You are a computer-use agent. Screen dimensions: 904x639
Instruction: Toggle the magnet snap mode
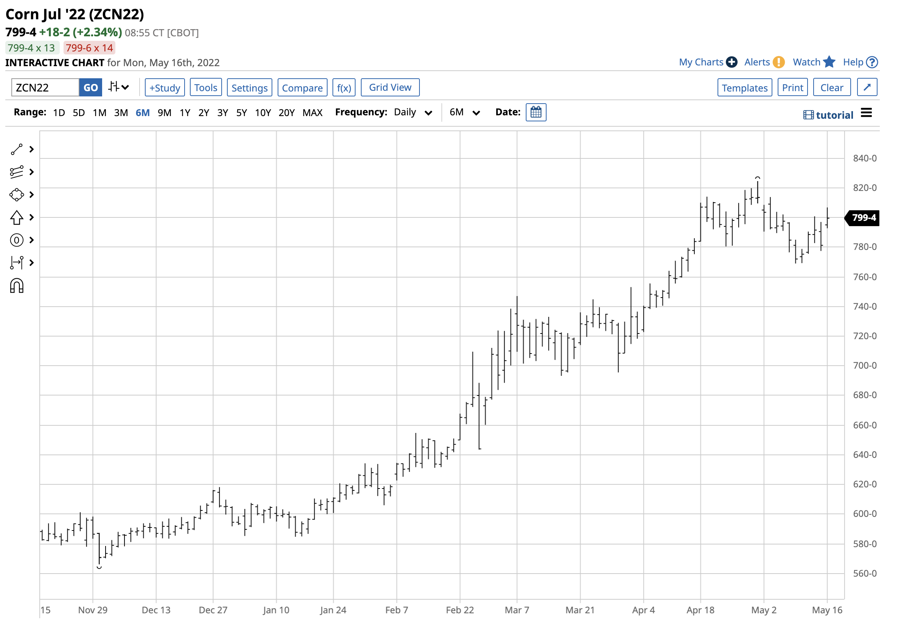click(x=17, y=286)
